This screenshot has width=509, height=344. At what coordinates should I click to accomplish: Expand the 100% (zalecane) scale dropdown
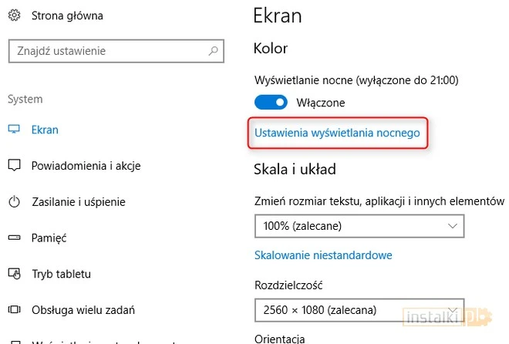[x=359, y=226]
